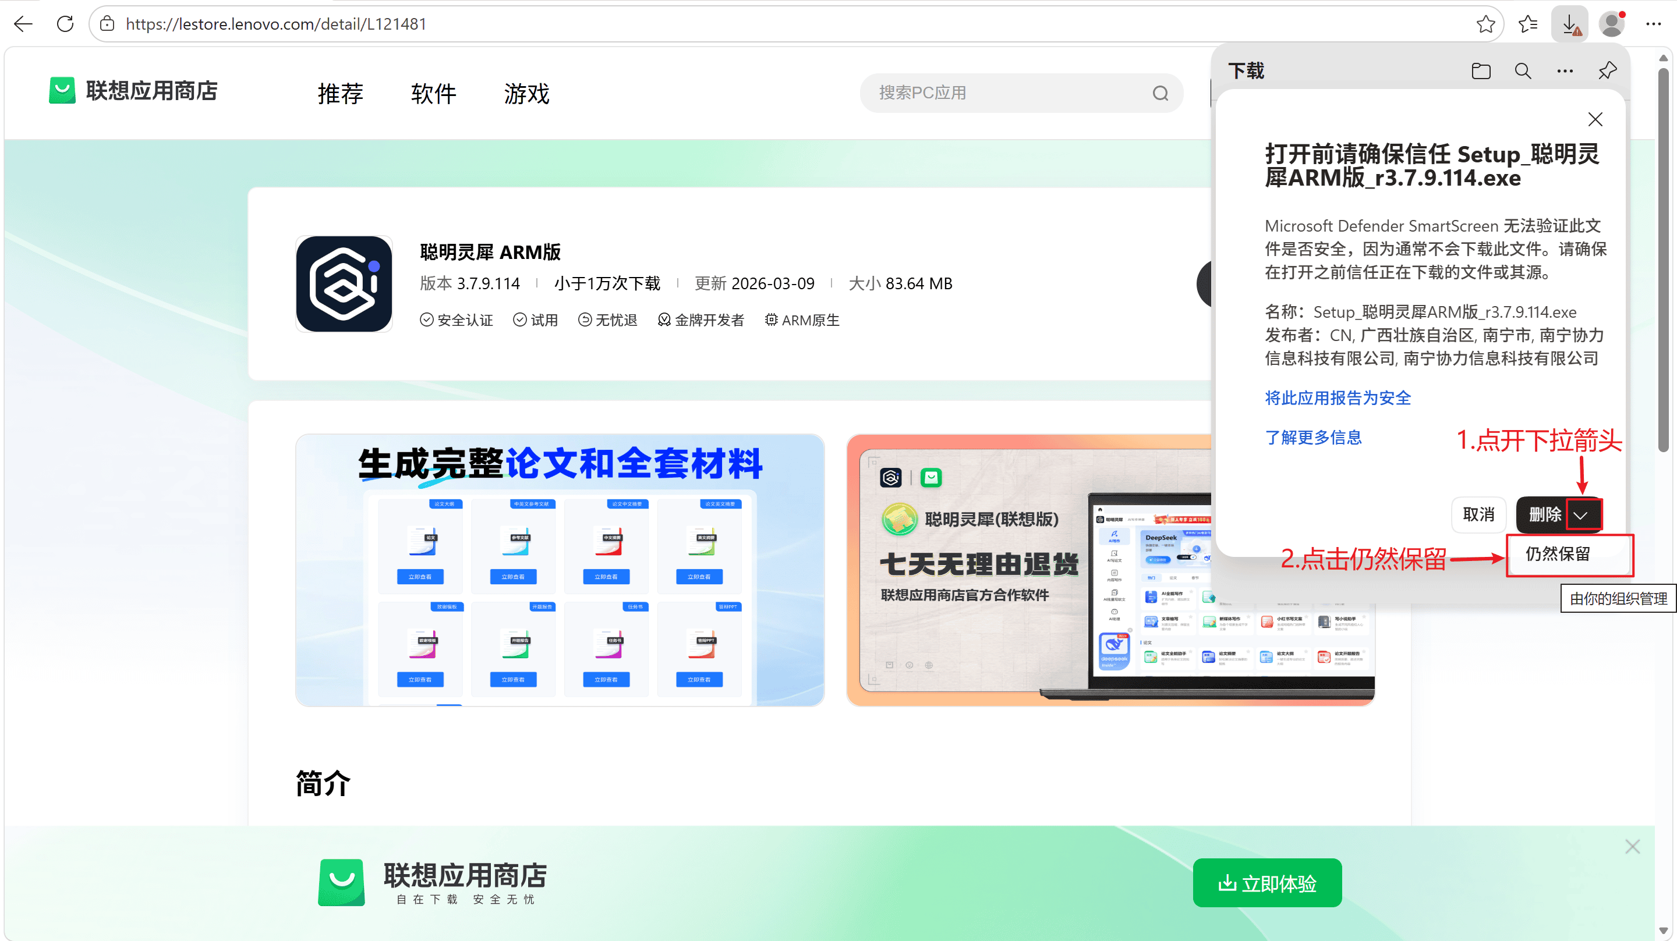The height and width of the screenshot is (941, 1677).
Task: Click the 金牌开发者 badge
Action: click(x=701, y=320)
